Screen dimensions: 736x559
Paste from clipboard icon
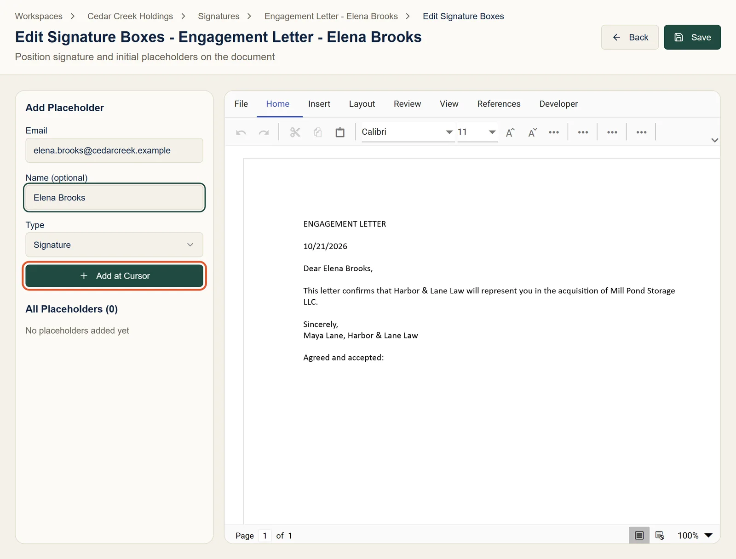point(340,132)
